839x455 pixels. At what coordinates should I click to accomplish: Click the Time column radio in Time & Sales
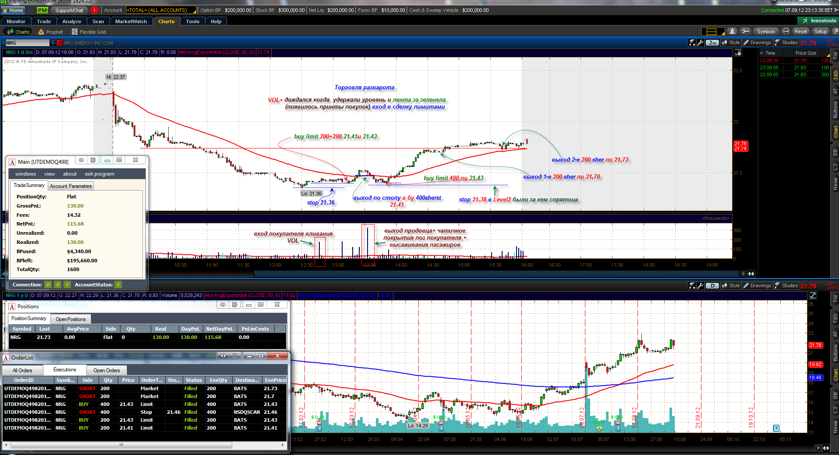pos(762,53)
